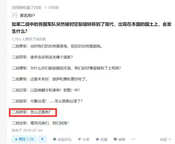175x144 pixels.
Task: Collapse the answer with the 收起 arrow
Action: coord(165,139)
